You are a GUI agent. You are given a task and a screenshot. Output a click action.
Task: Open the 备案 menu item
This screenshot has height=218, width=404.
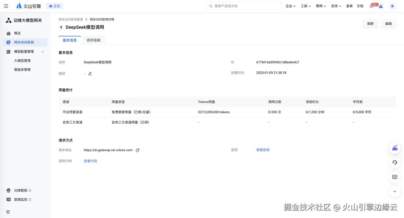point(349,6)
